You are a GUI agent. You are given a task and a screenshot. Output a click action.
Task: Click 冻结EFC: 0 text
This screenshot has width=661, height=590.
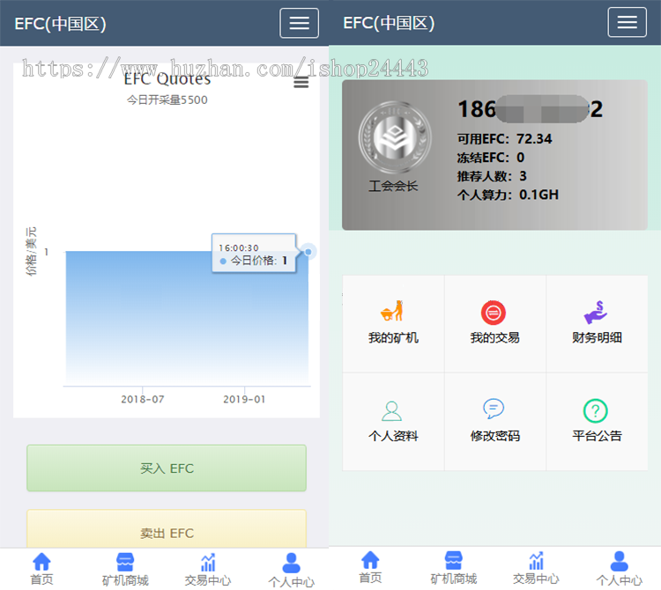pos(491,158)
